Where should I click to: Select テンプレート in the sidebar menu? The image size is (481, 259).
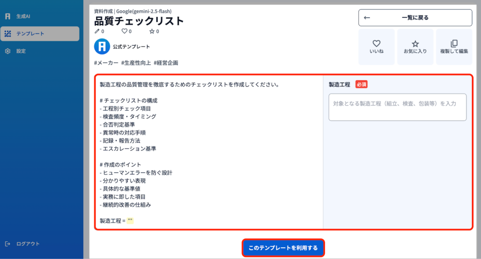click(x=30, y=34)
